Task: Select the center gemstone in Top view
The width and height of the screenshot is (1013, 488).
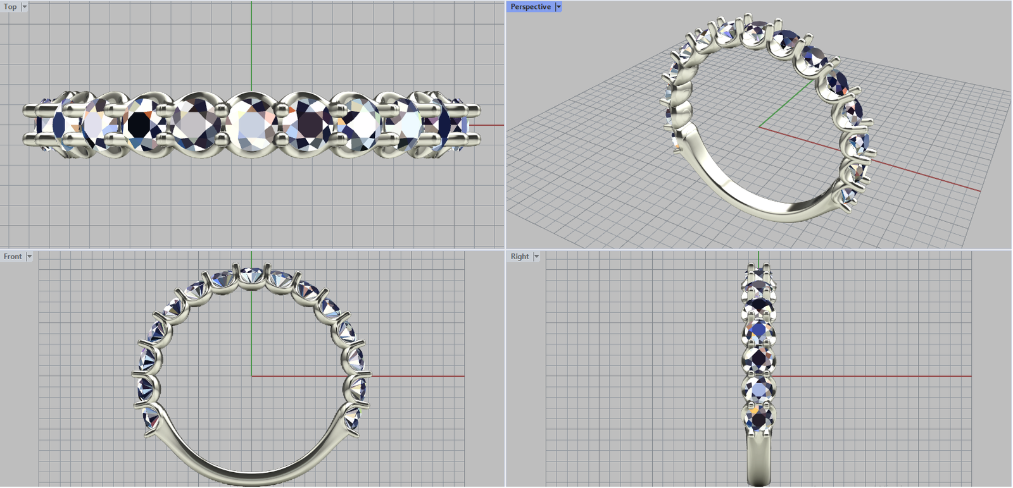Action: click(251, 125)
